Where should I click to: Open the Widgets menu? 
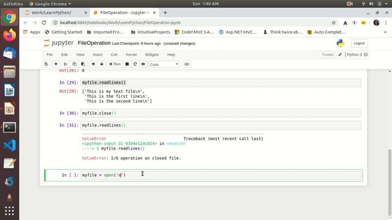tap(152, 54)
